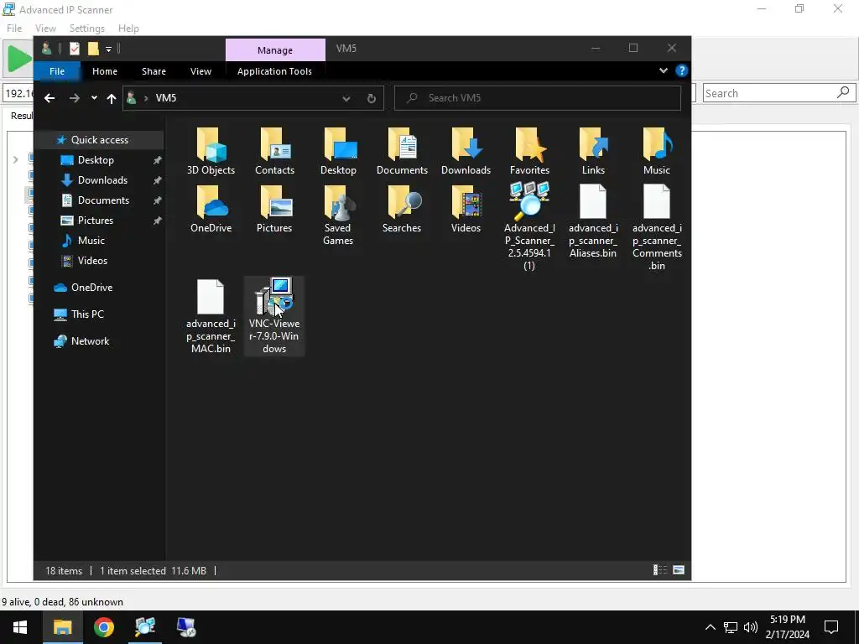Go up one folder level
The image size is (859, 644).
pyautogui.click(x=112, y=98)
